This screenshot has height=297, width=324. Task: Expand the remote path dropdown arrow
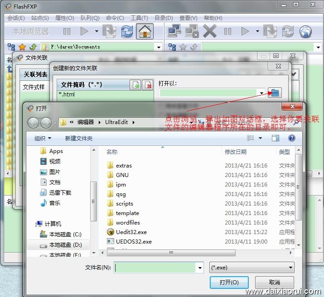click(318, 47)
